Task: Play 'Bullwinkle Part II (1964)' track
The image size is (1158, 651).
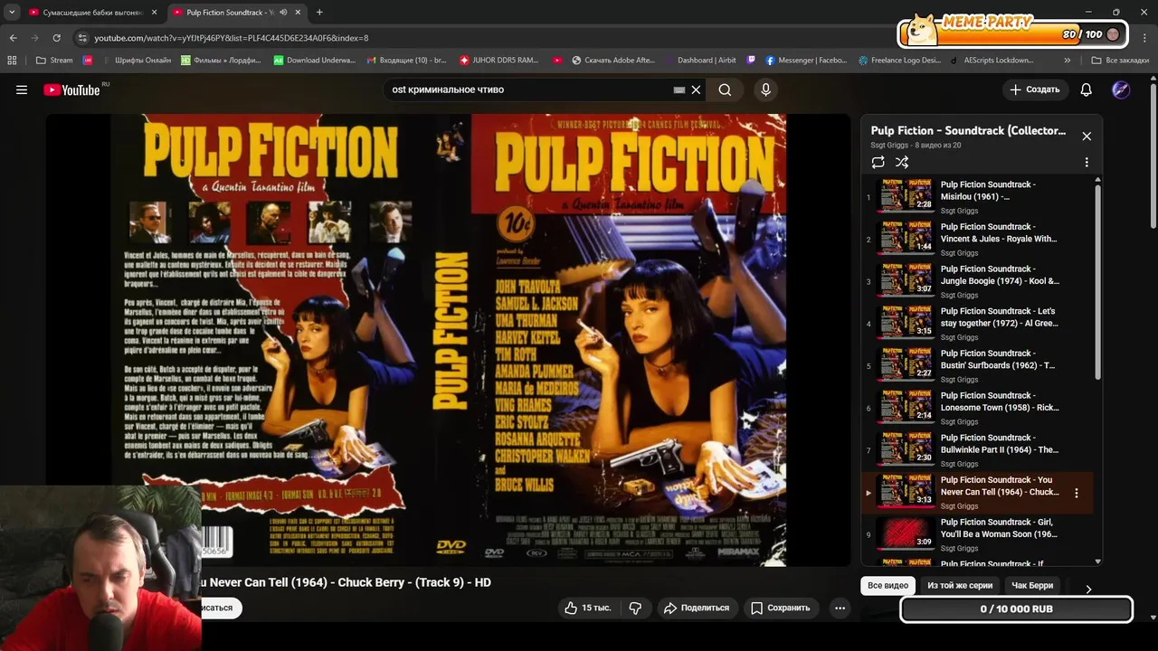Action: click(977, 450)
